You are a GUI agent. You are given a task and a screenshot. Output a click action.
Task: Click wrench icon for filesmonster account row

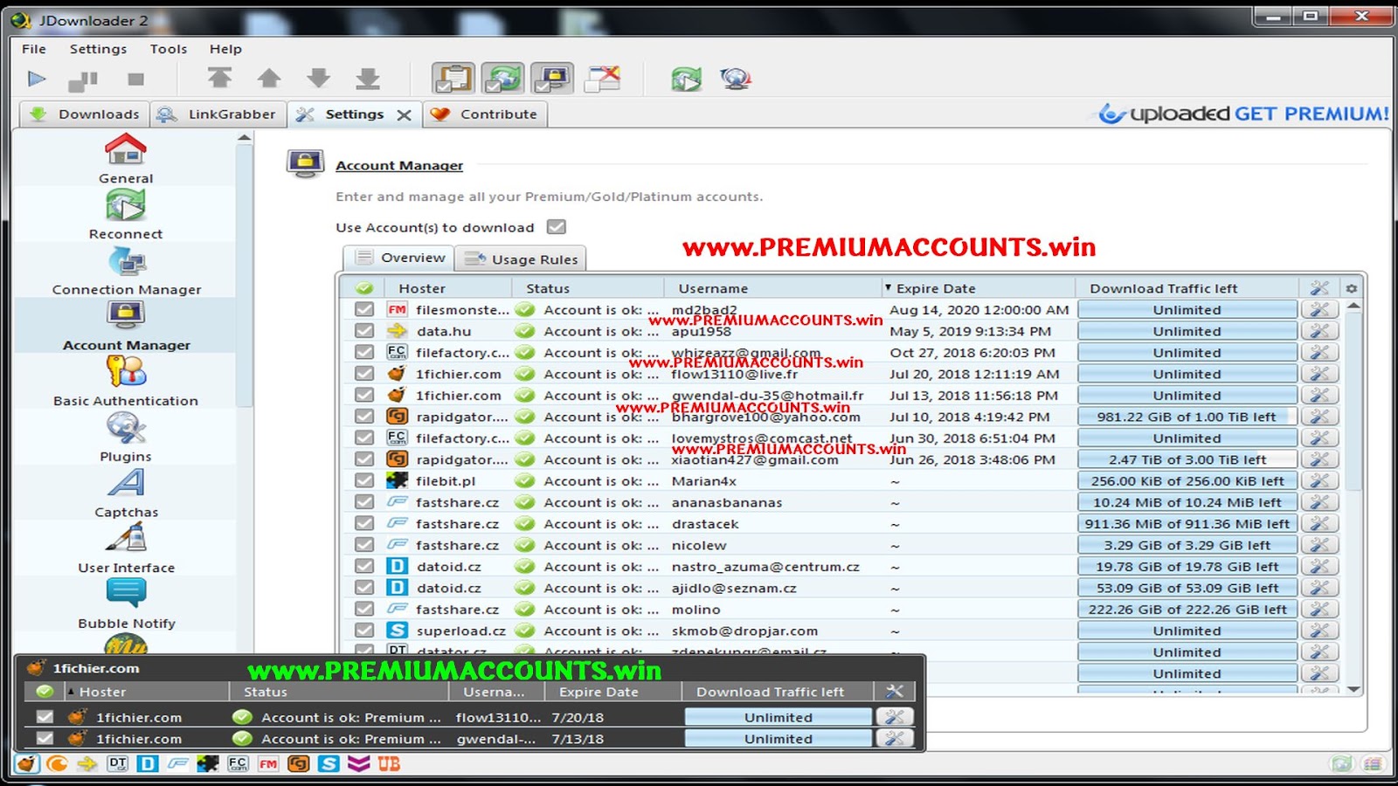pyautogui.click(x=1319, y=309)
